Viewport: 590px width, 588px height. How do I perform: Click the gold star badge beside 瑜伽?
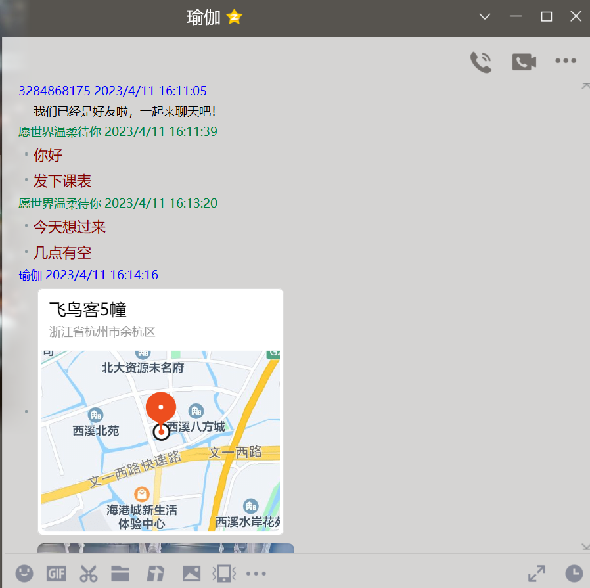pos(235,18)
